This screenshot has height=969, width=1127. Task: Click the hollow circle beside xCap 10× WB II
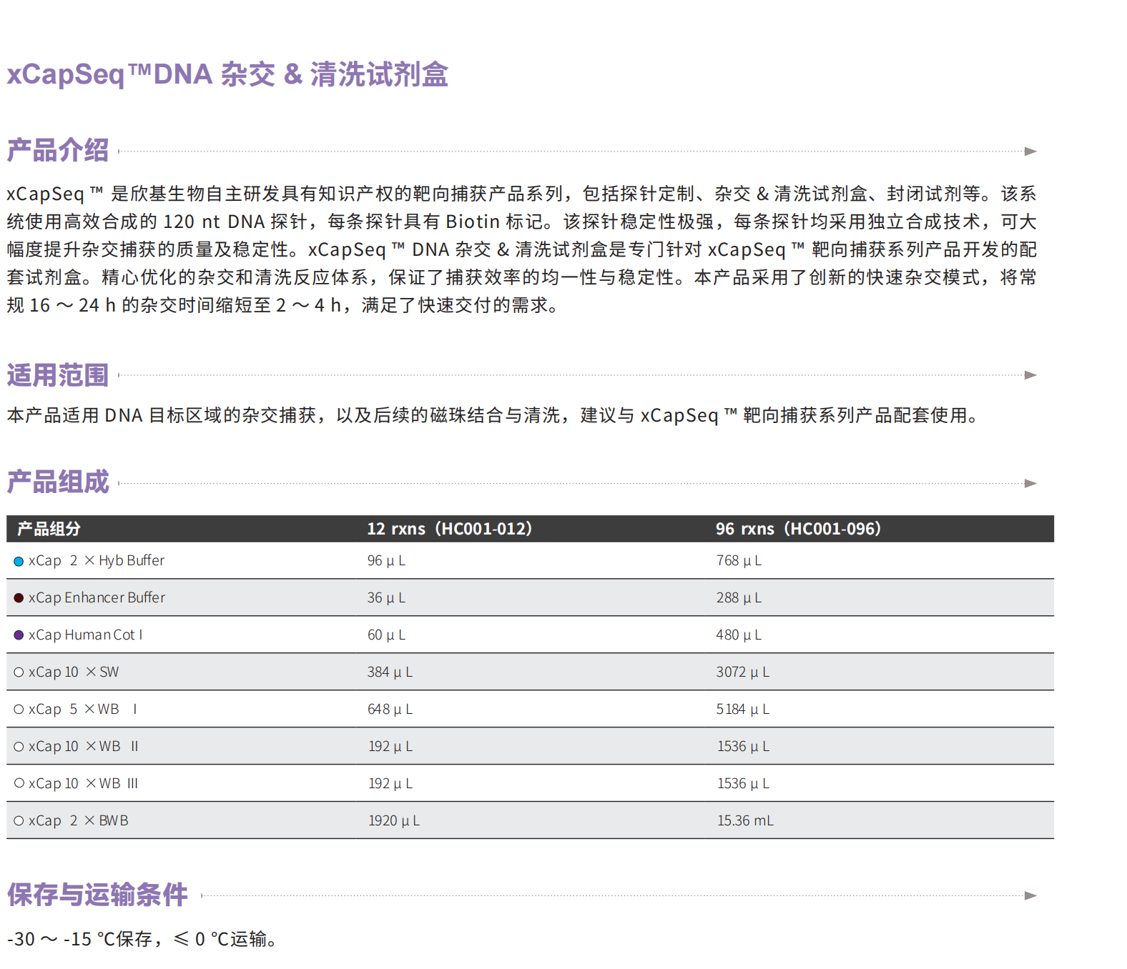[19, 747]
